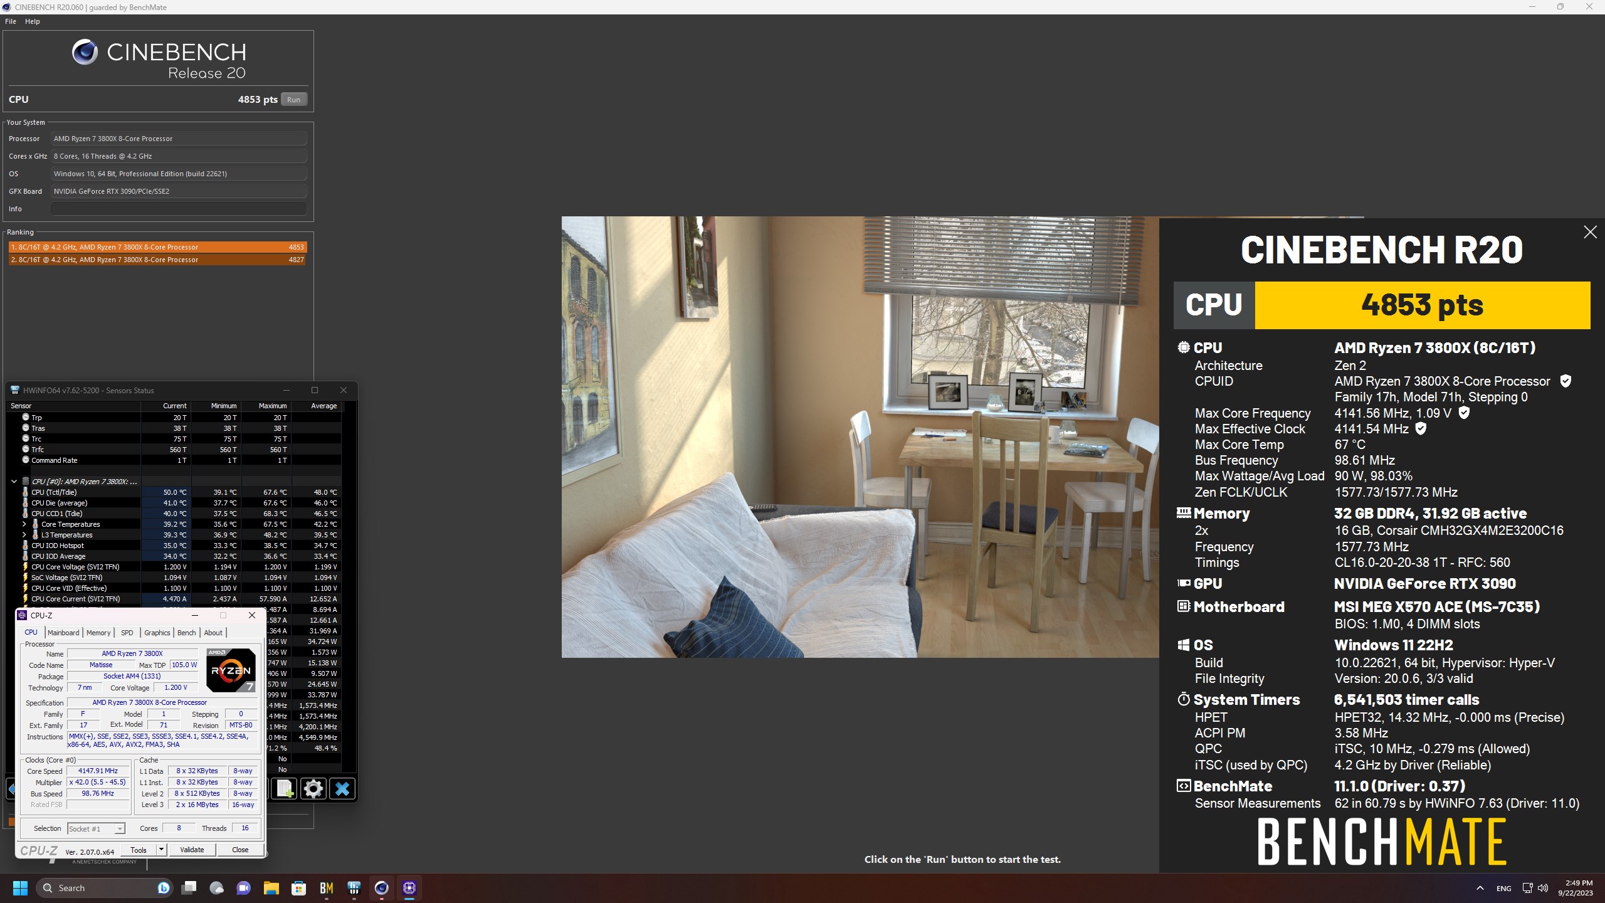Open volume control in system tray

tap(1543, 888)
